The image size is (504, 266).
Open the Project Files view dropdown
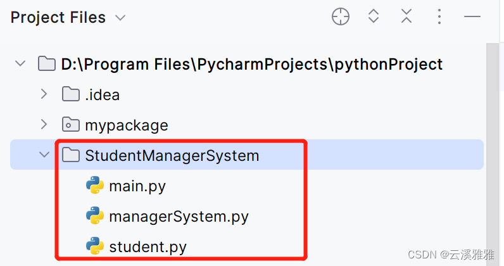coord(120,18)
